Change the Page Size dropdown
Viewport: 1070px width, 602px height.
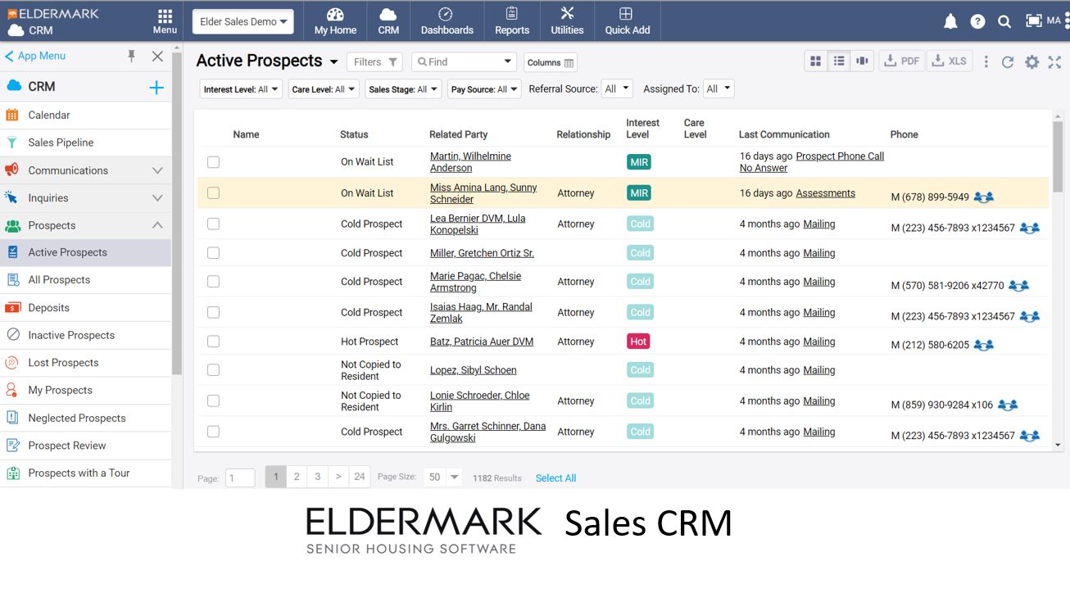[443, 478]
